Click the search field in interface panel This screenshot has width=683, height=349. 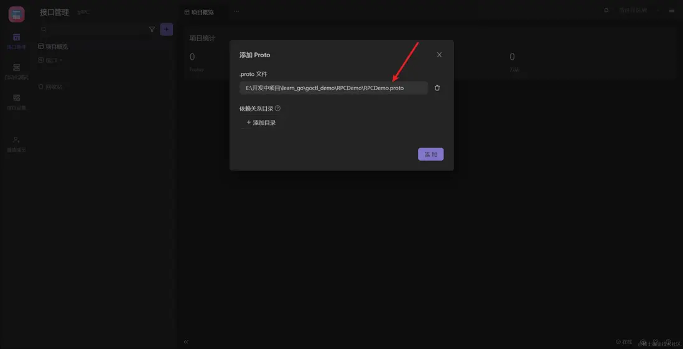click(x=93, y=29)
